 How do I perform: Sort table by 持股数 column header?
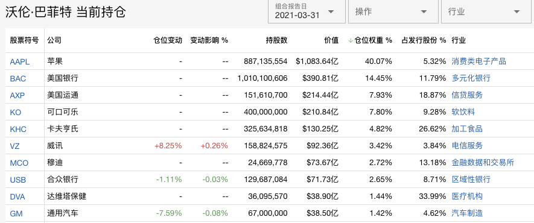point(276,40)
